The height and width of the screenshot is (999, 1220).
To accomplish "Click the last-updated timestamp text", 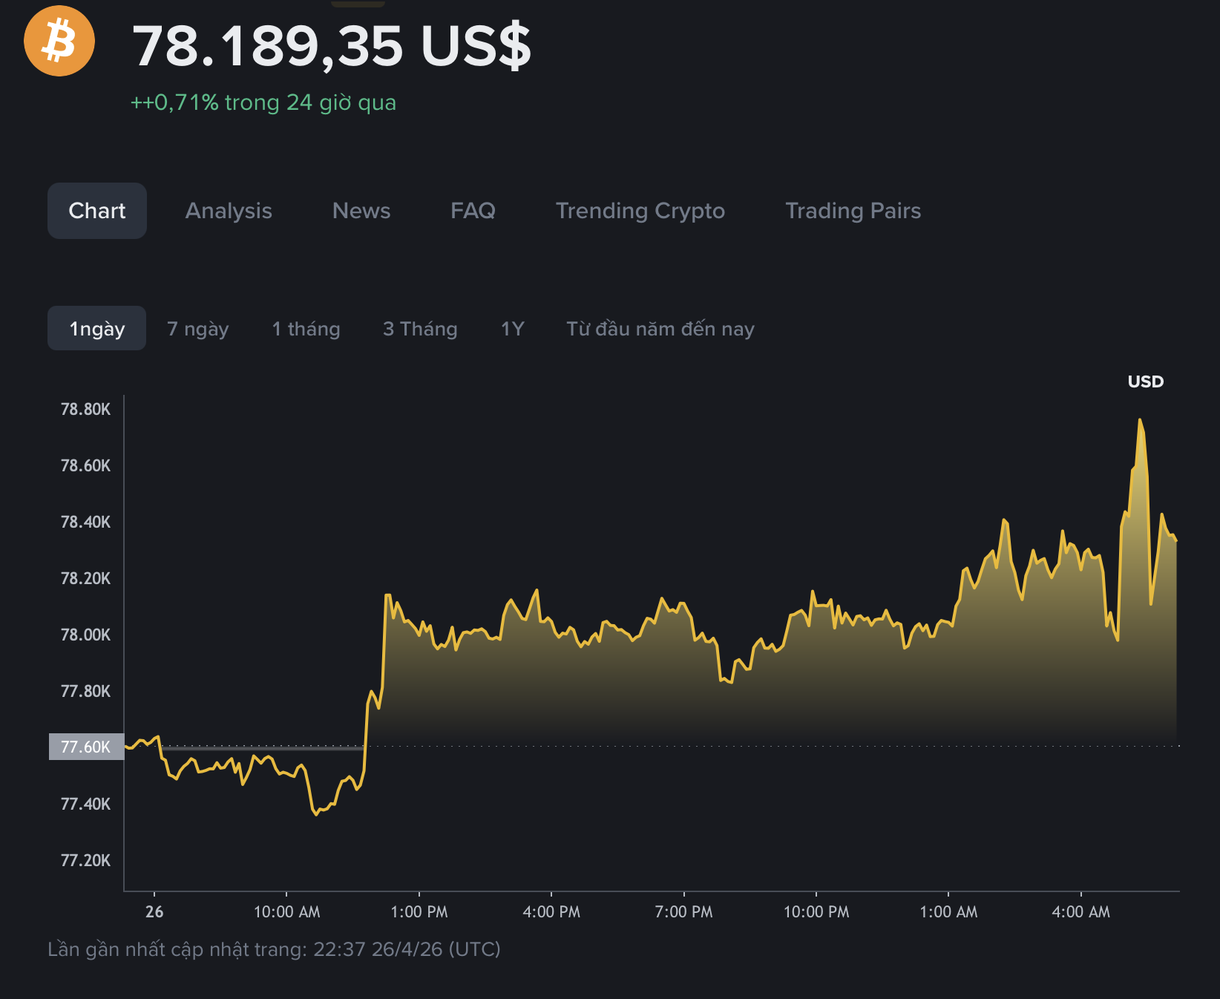I will [275, 949].
